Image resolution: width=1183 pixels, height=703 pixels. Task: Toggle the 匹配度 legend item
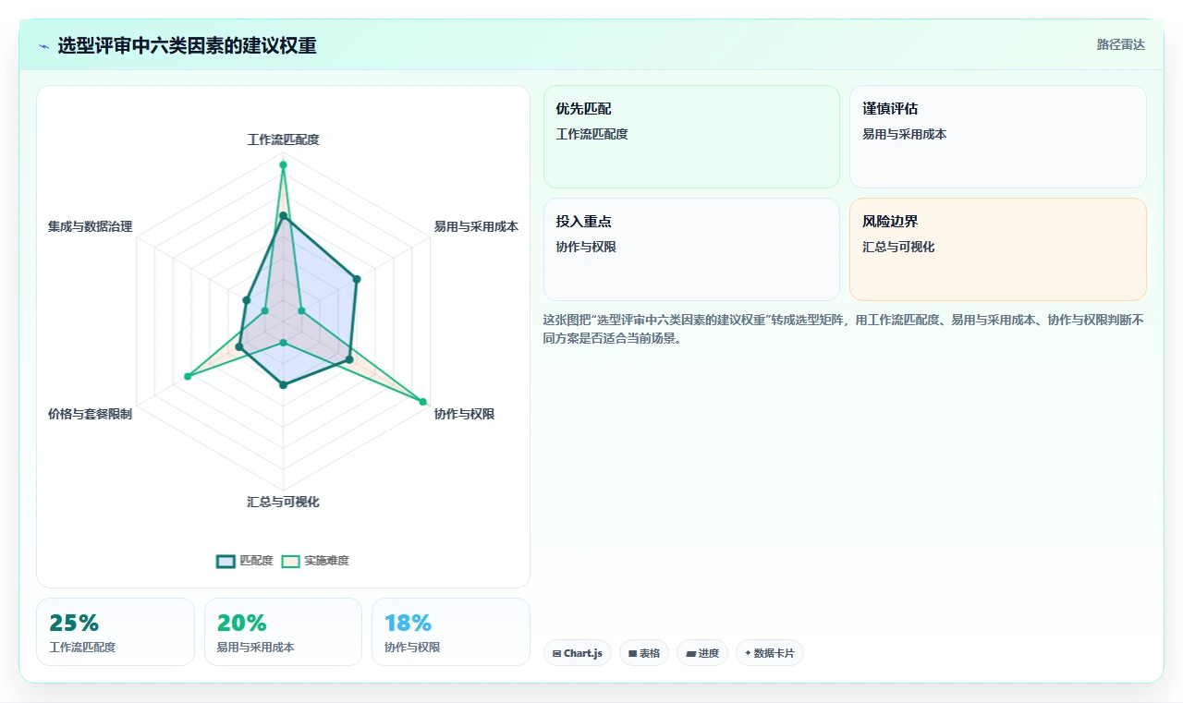(245, 561)
